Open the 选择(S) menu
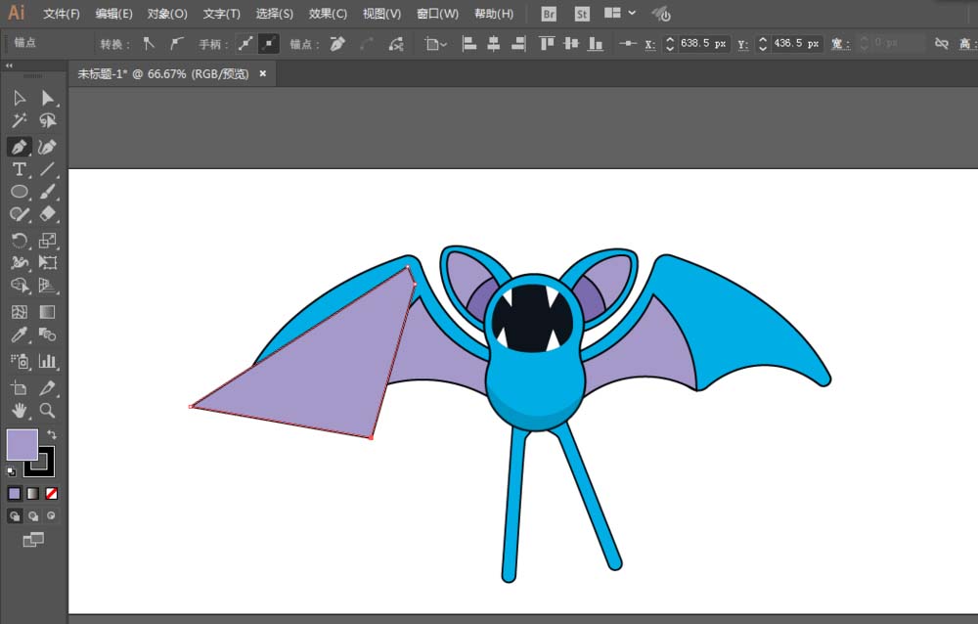The height and width of the screenshot is (624, 978). coord(275,14)
